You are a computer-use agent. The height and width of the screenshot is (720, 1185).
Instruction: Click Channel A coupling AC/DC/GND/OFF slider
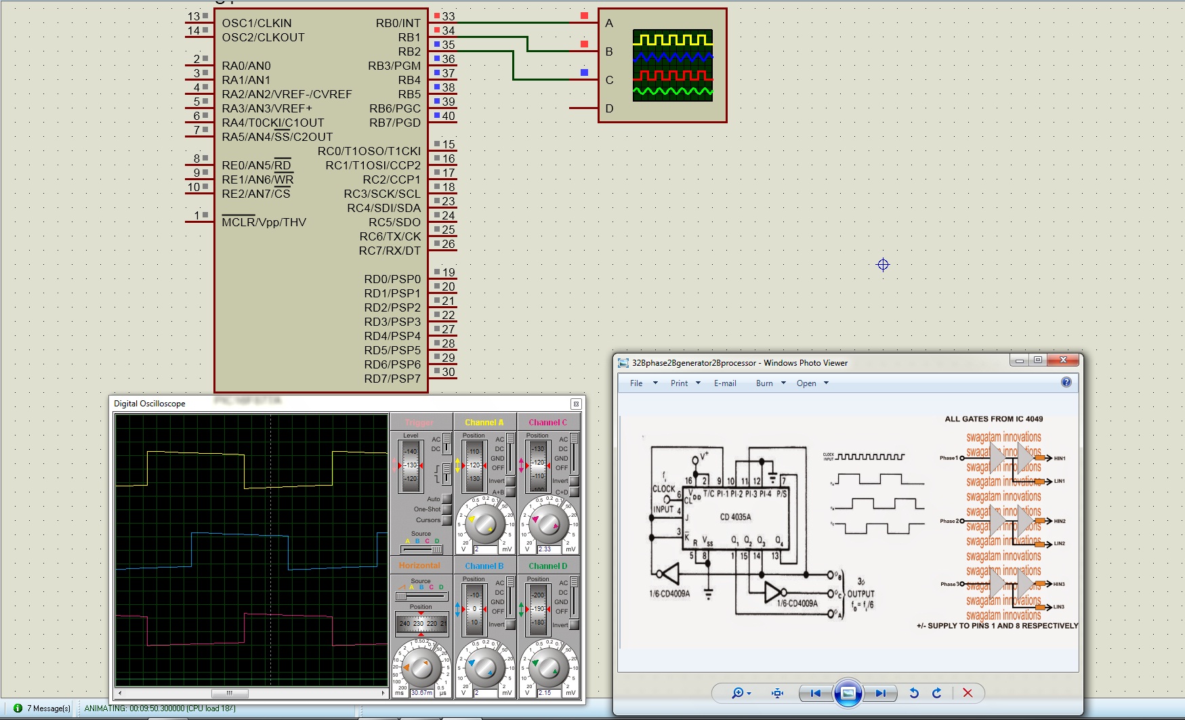(510, 454)
